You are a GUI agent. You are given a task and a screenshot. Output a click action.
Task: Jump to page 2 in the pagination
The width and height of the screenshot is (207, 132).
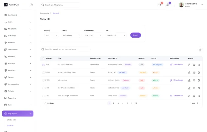[114, 103]
